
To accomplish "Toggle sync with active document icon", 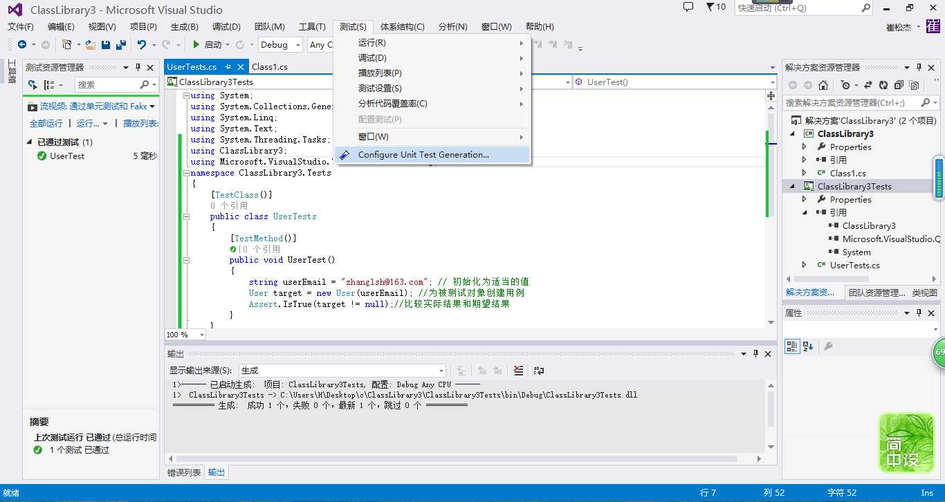I will pyautogui.click(x=868, y=85).
